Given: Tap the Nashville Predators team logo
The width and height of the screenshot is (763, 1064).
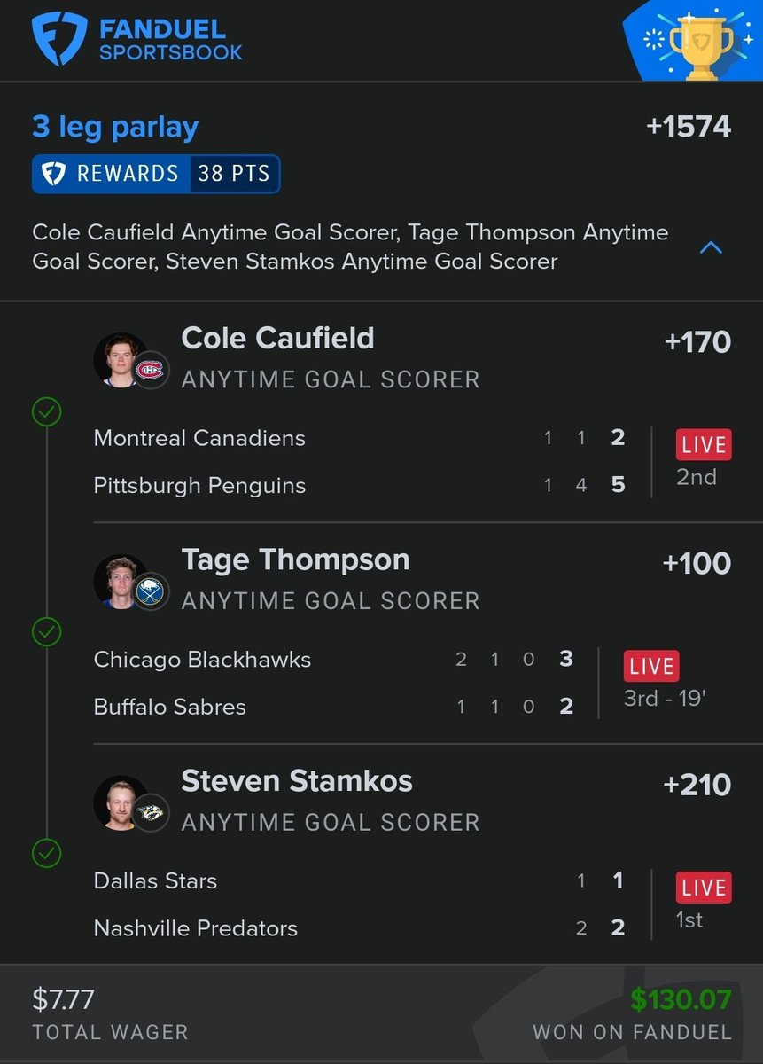Looking at the screenshot, I should (x=151, y=812).
